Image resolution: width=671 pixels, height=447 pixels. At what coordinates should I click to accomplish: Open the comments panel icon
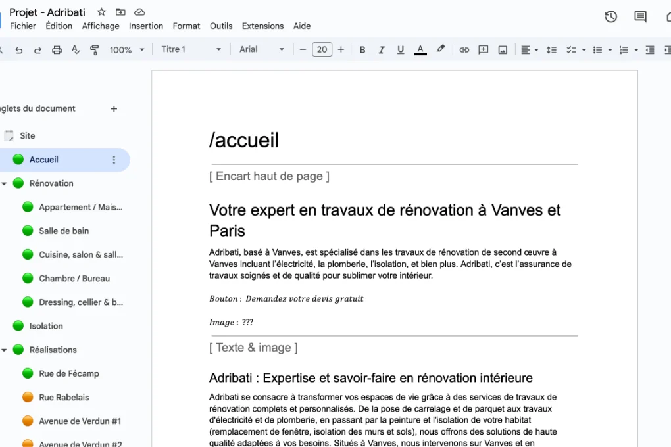[x=640, y=17]
